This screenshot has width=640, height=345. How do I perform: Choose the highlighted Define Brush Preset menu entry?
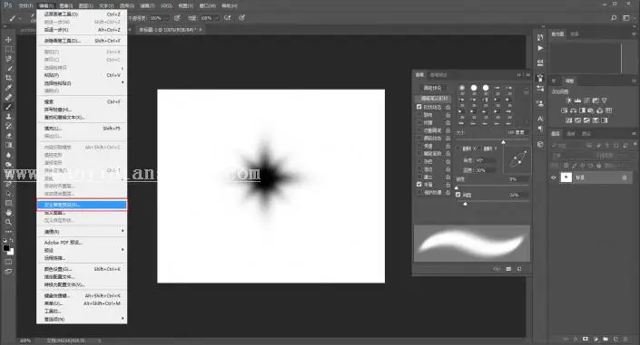click(82, 205)
